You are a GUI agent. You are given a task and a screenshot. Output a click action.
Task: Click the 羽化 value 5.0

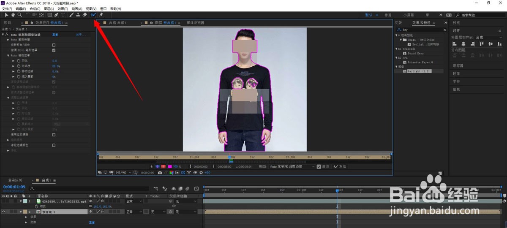coord(54,61)
